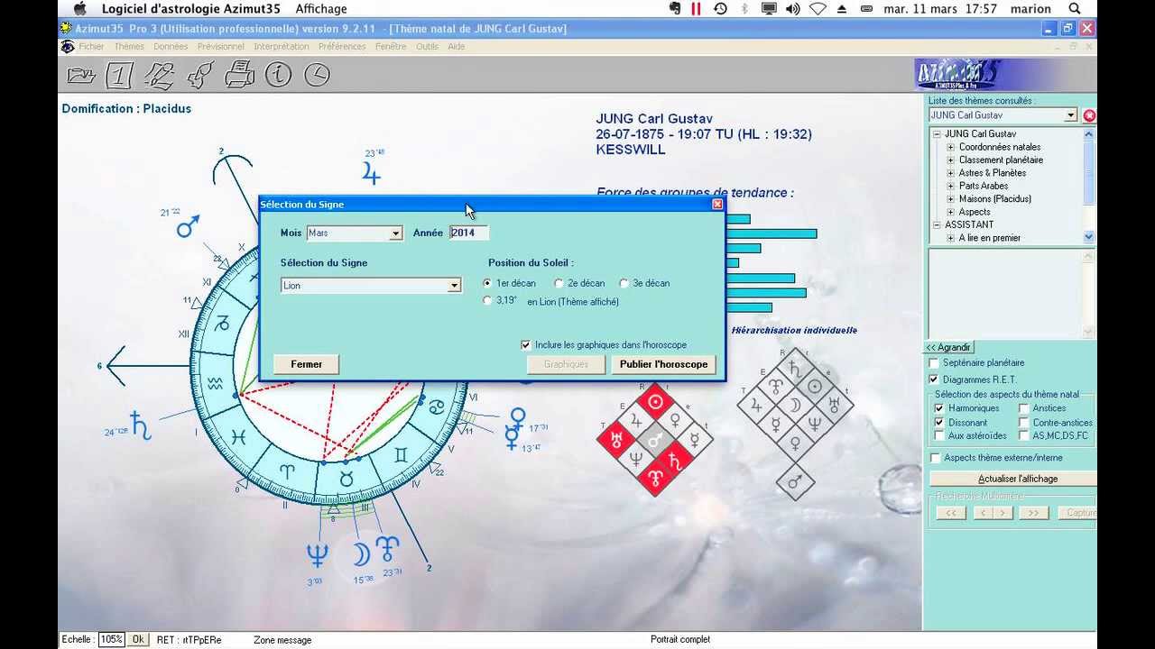The image size is (1155, 649).
Task: Toggle the 'Harmoniques' aspects checkbox
Action: click(x=939, y=408)
